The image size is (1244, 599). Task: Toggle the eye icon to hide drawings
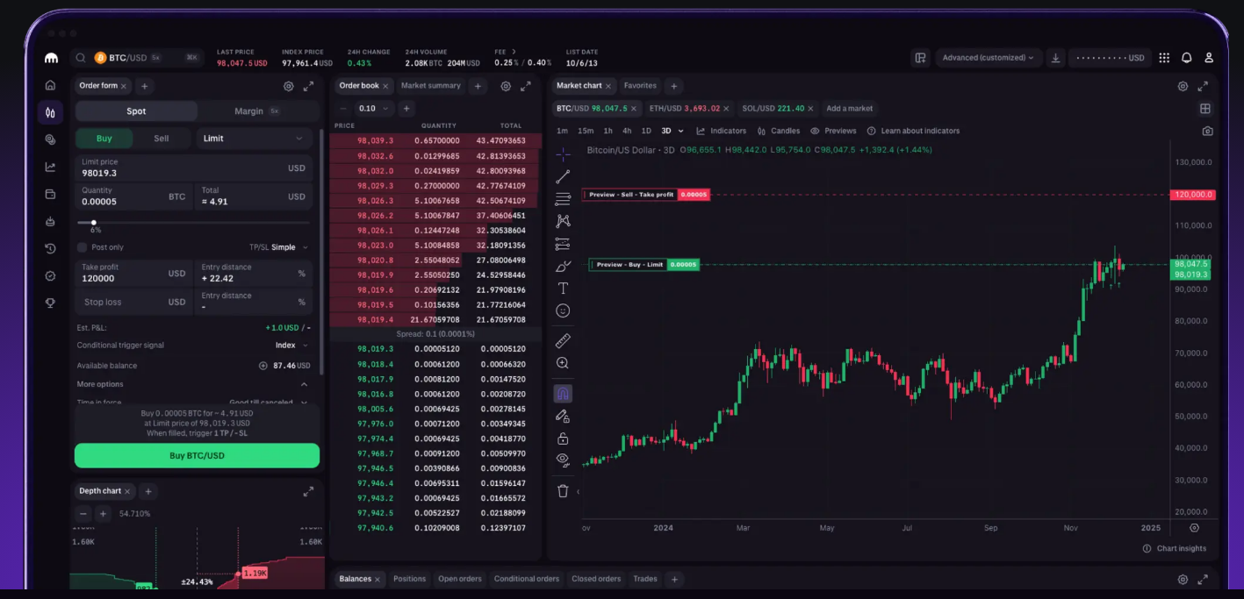coord(563,459)
